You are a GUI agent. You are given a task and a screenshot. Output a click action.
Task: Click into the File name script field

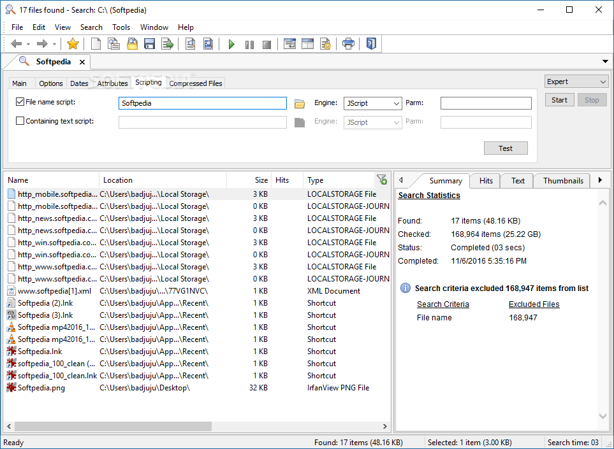203,103
